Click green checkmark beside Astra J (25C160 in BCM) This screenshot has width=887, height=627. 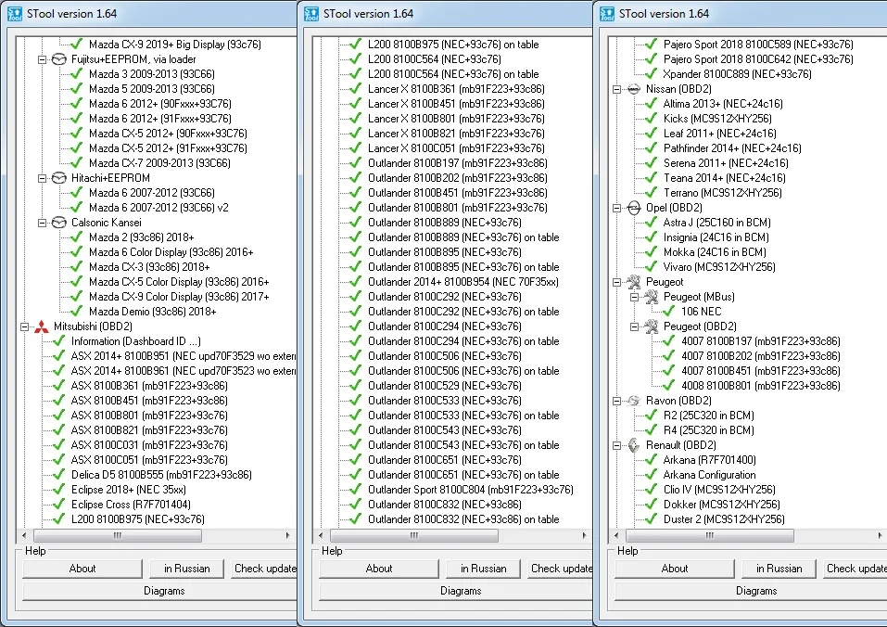coord(651,223)
